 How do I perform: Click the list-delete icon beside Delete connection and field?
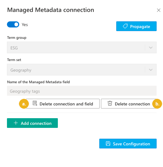[35, 103]
